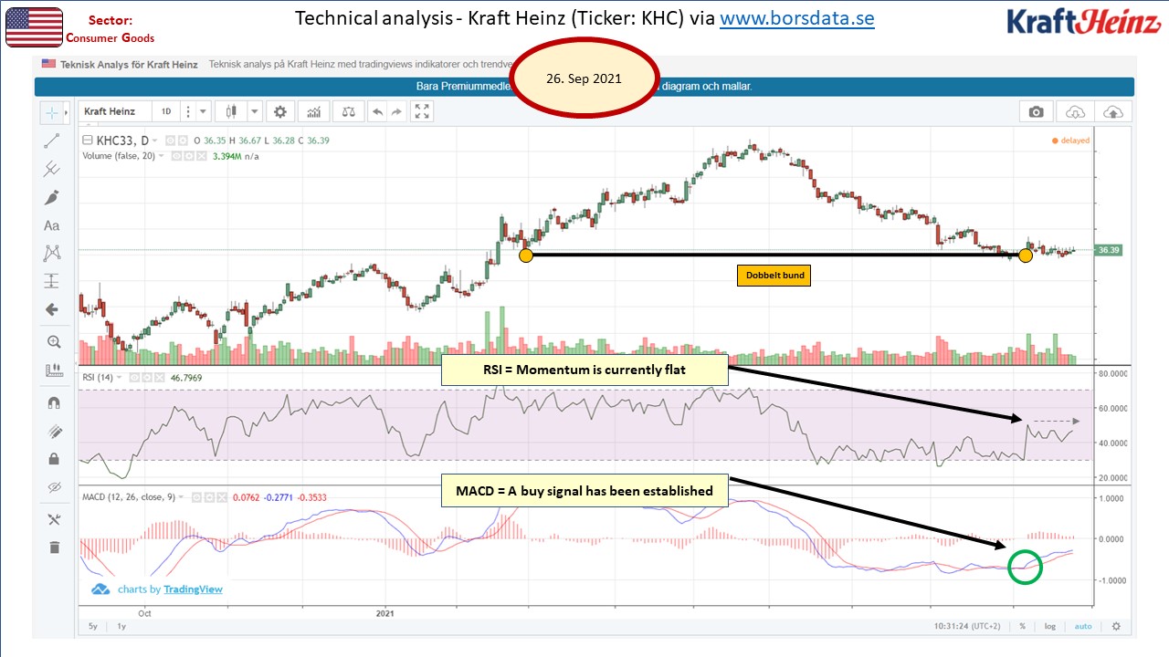Select the Aa text annotation tool

pos(51,225)
